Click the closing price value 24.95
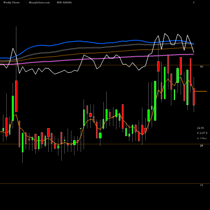210x210 pixels. (200, 128)
